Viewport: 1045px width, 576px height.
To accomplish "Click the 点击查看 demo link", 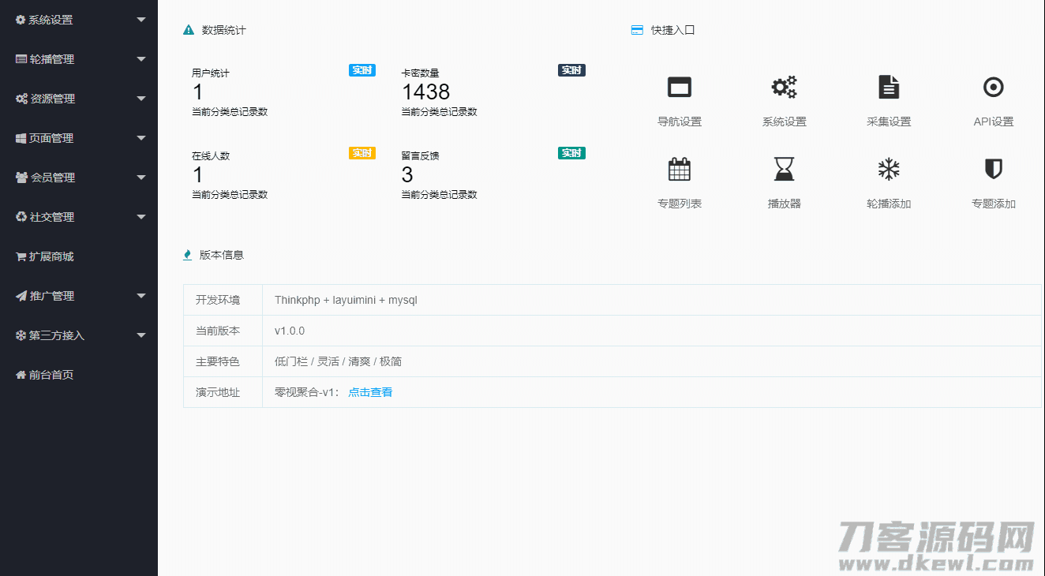I will pyautogui.click(x=370, y=392).
